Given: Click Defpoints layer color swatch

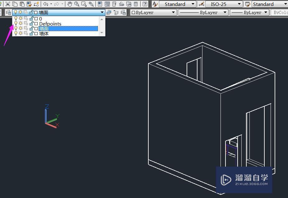Looking at the screenshot, I should coord(36,24).
